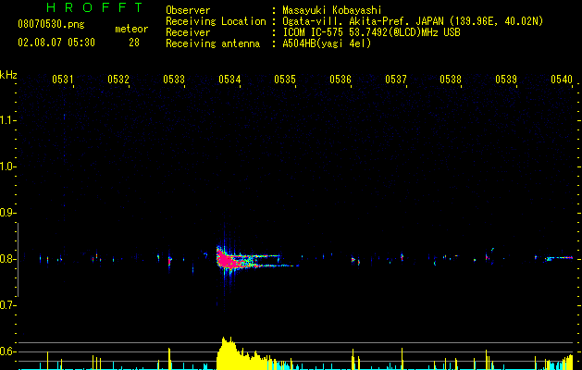Click the 0531 time marker
582x370 pixels.
tap(62, 80)
